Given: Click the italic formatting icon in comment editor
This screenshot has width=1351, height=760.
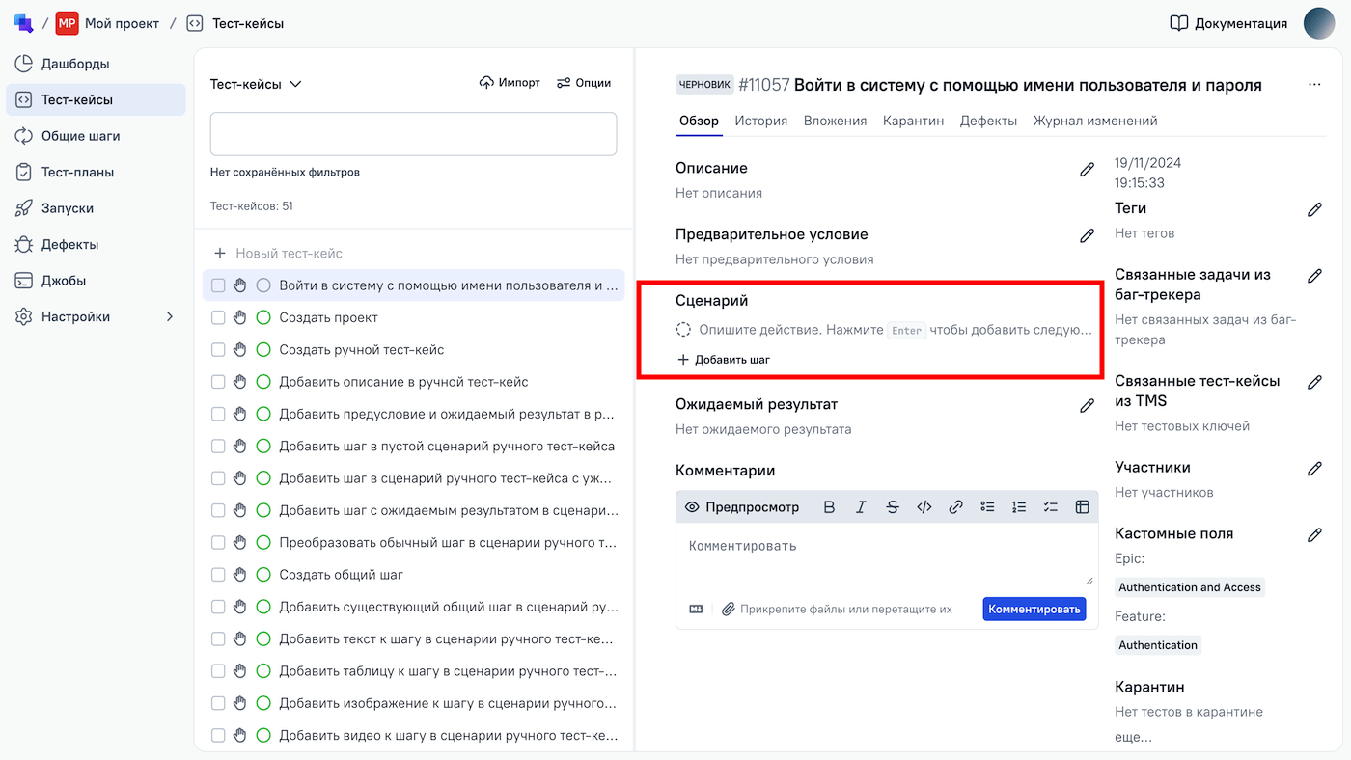Looking at the screenshot, I should pyautogui.click(x=861, y=507).
